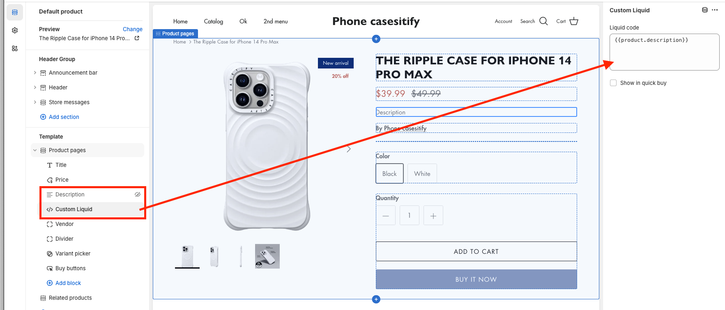
Task: Collapse the Product pages section
Action: pyautogui.click(x=35, y=150)
